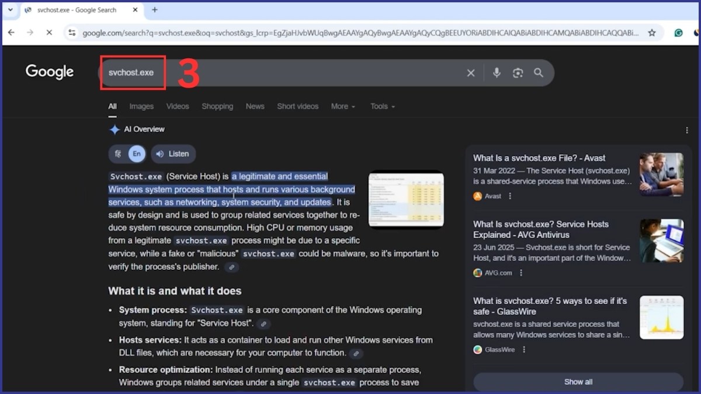Expand the More search filters dropdown
Screen dimensions: 701x394
pos(343,106)
